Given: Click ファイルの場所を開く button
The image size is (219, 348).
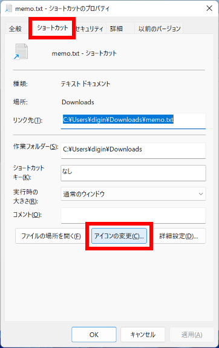Looking at the screenshot, I should pos(51,236).
